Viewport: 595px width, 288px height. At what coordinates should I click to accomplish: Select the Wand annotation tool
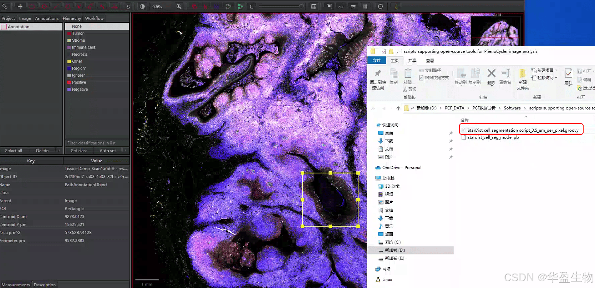102,6
